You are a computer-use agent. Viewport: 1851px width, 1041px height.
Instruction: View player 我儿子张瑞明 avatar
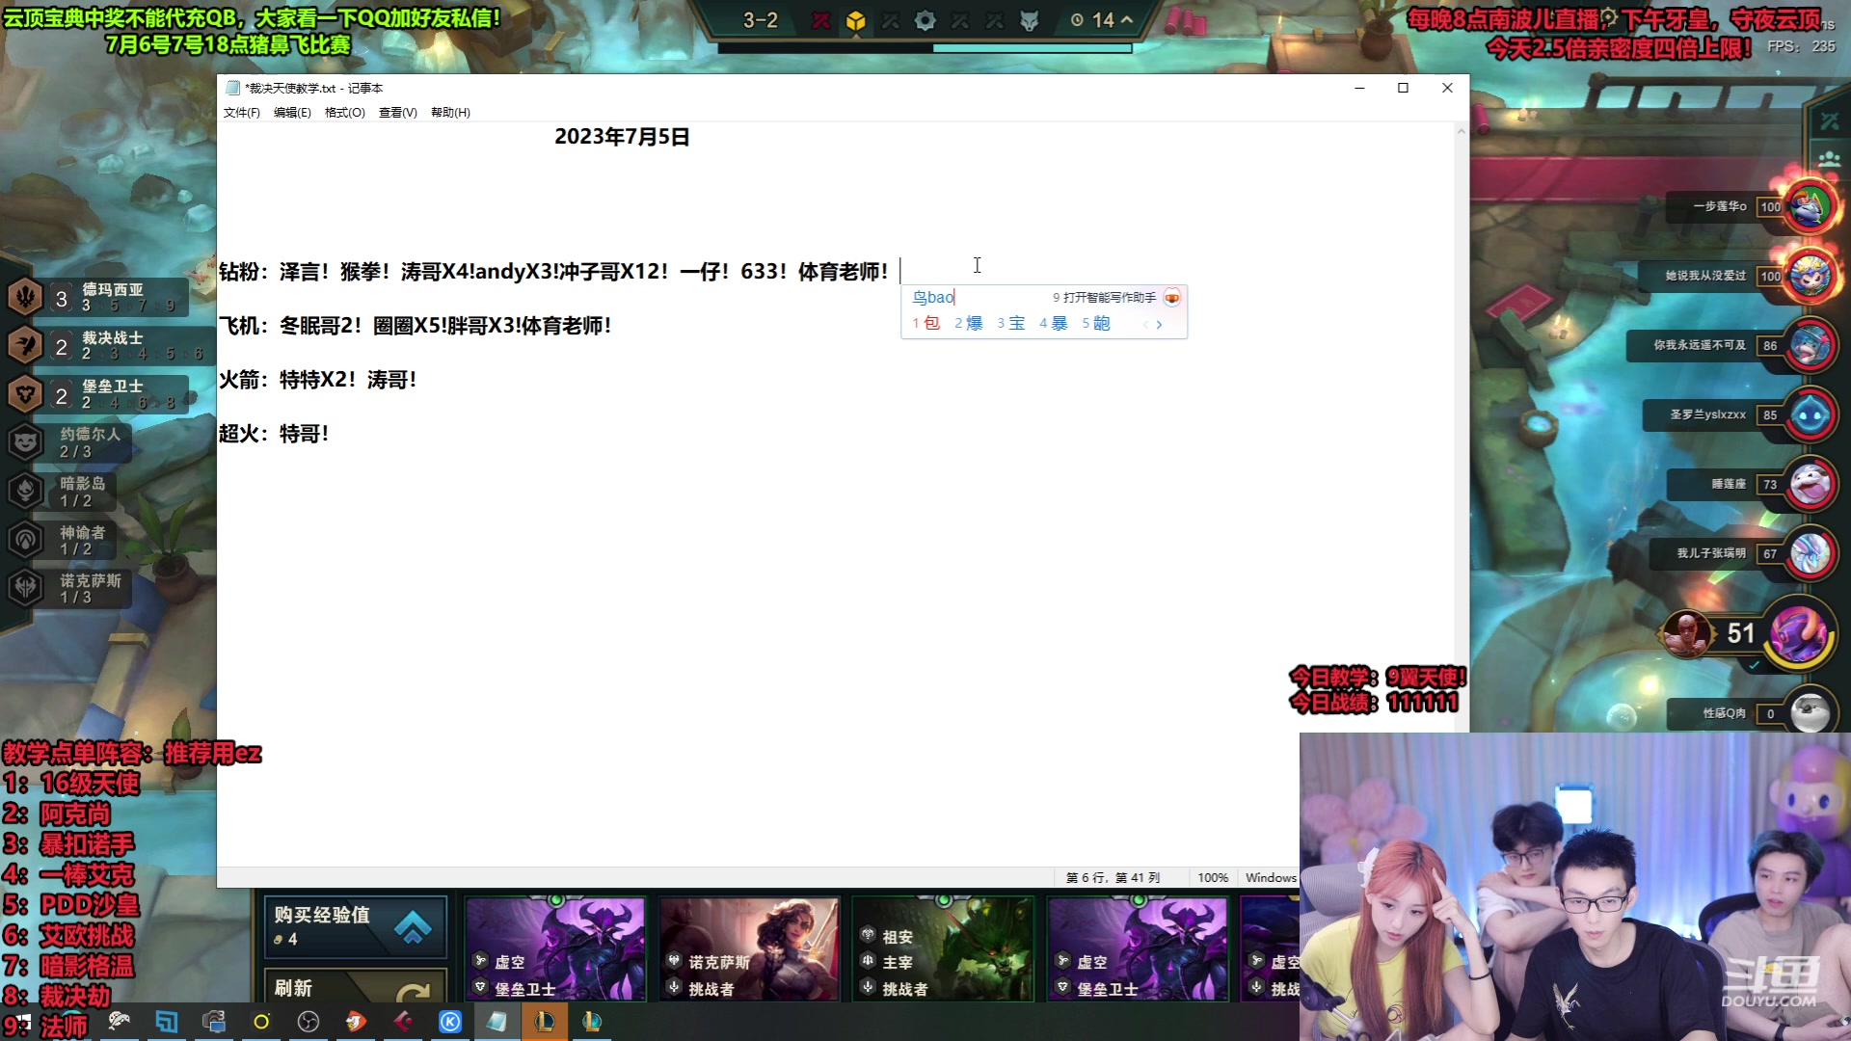1811,553
